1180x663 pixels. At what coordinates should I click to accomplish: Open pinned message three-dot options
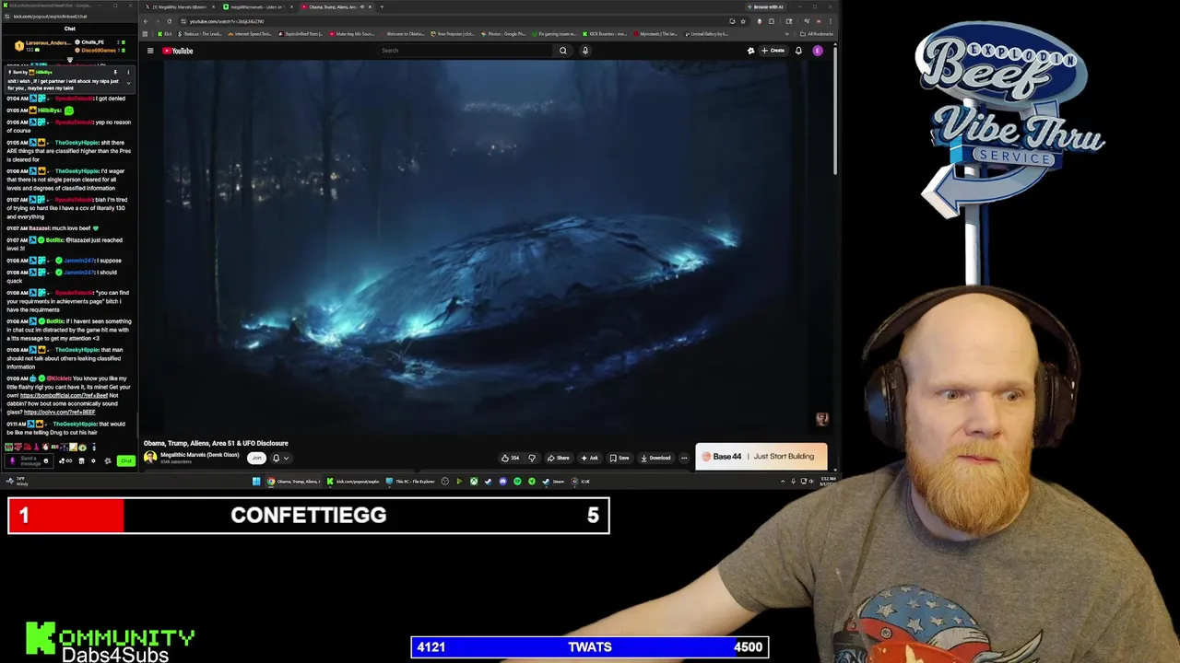click(x=128, y=72)
